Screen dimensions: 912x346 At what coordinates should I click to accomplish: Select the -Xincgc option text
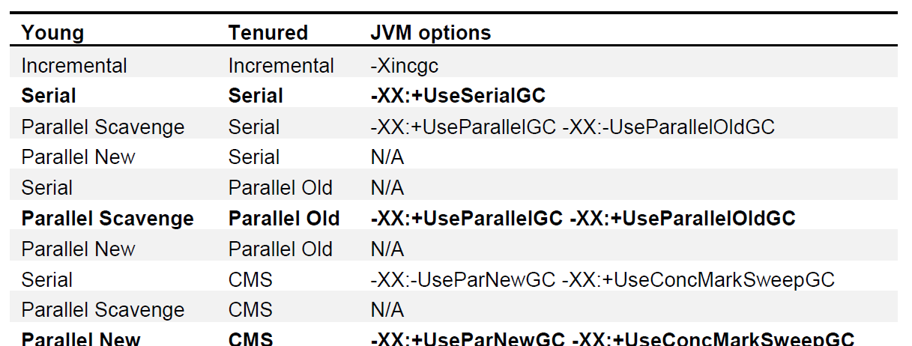(x=404, y=65)
